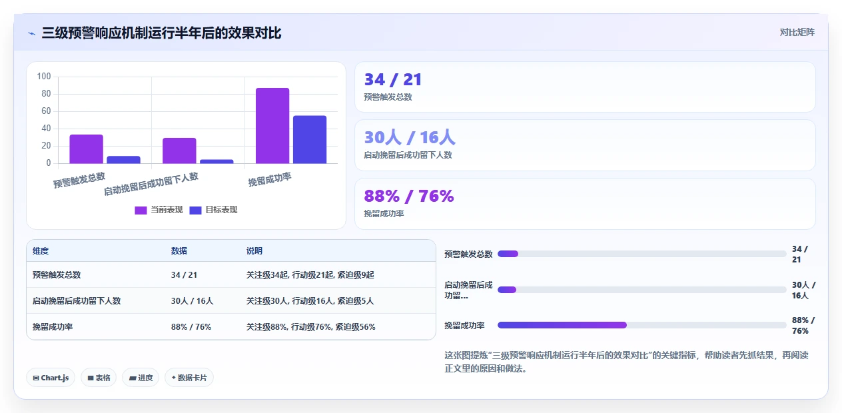Click the 表格 tag chip
Image resolution: width=842 pixels, height=413 pixels.
(99, 378)
